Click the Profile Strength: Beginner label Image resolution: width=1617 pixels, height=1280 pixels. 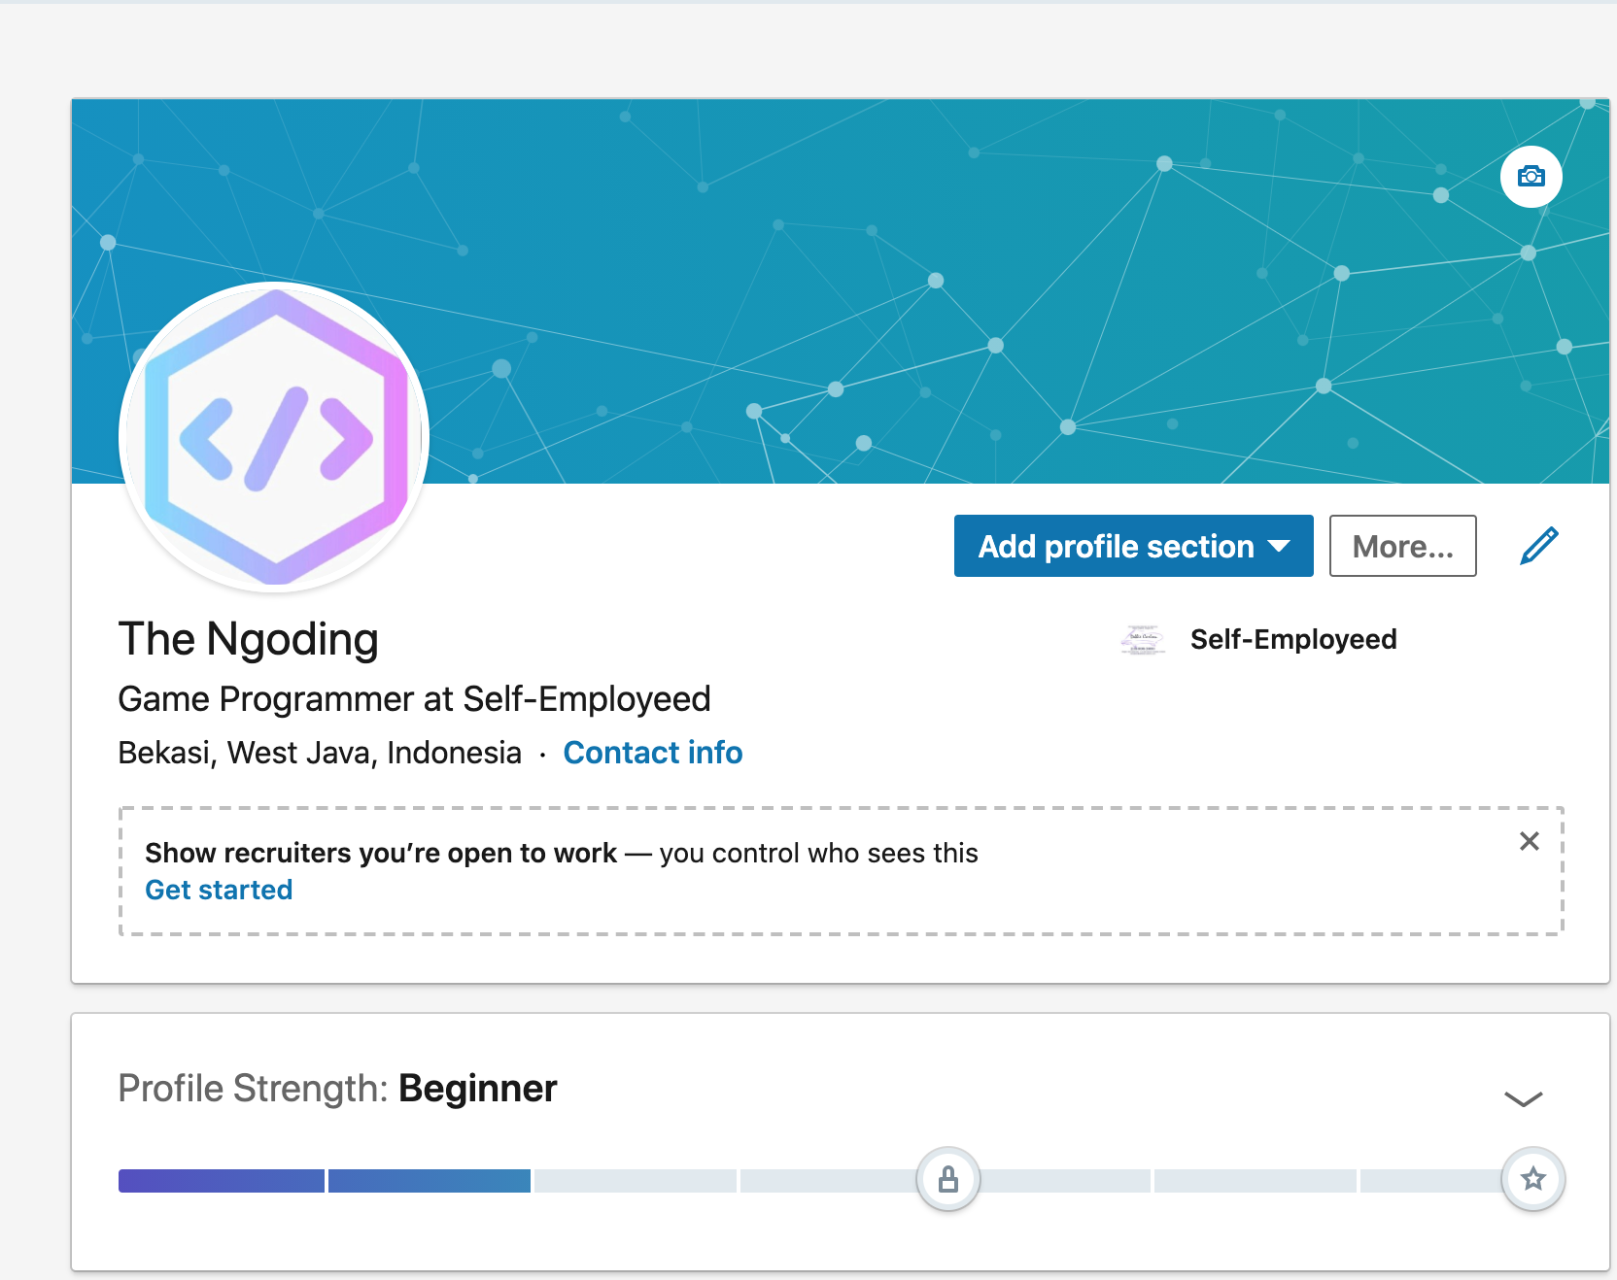click(336, 1088)
